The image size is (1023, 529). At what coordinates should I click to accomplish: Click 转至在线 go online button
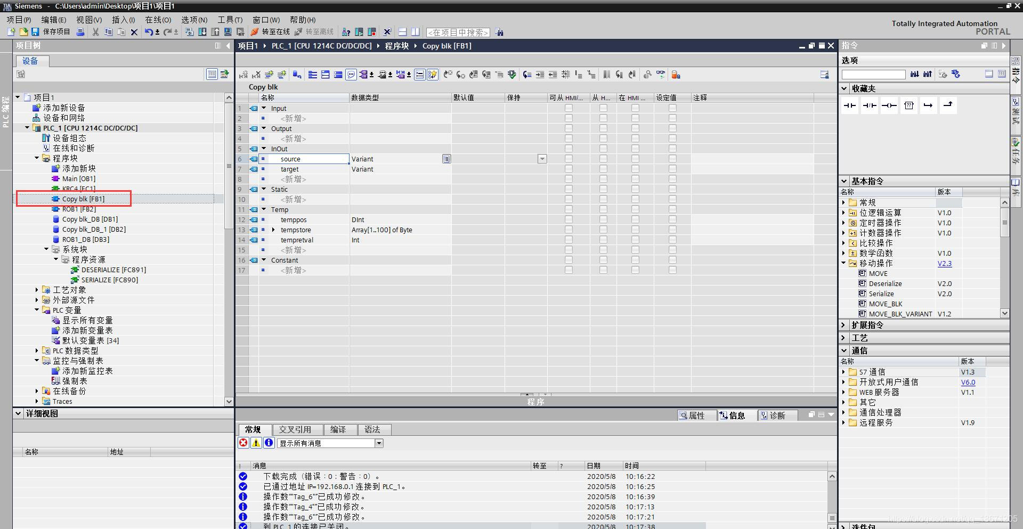pyautogui.click(x=270, y=32)
